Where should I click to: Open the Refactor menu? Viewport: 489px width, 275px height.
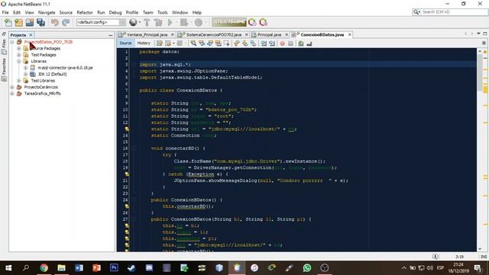(85, 12)
